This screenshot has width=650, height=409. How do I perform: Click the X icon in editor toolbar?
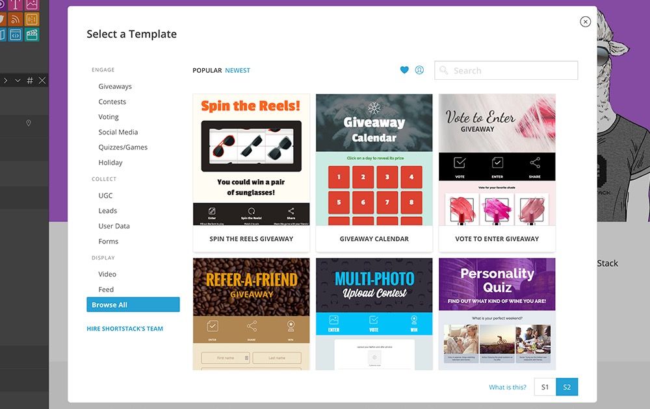pyautogui.click(x=42, y=81)
